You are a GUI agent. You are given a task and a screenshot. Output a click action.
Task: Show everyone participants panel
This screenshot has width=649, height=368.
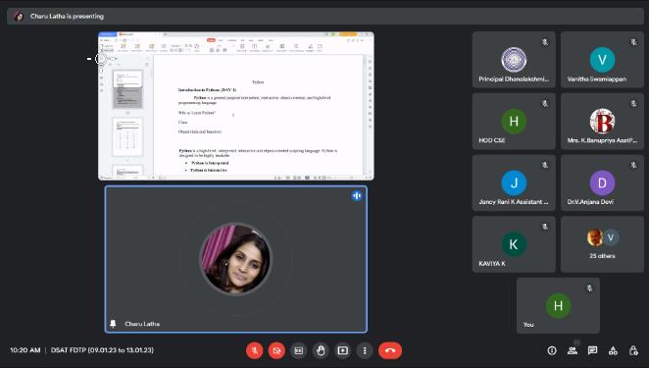pyautogui.click(x=573, y=350)
